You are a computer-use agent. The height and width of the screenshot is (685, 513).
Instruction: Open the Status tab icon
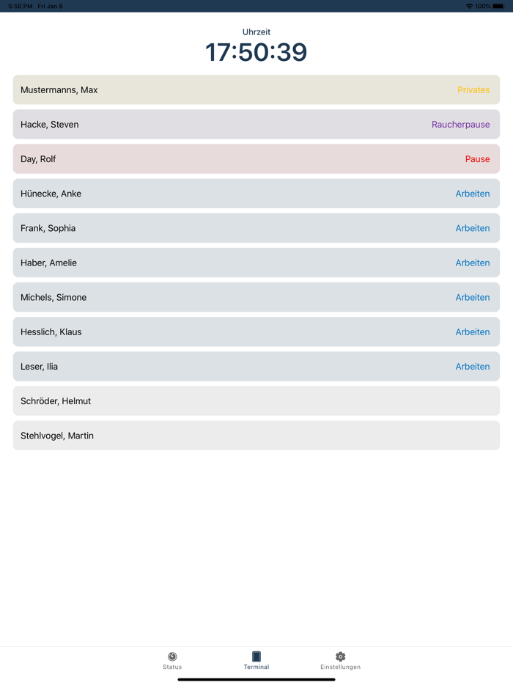[172, 656]
